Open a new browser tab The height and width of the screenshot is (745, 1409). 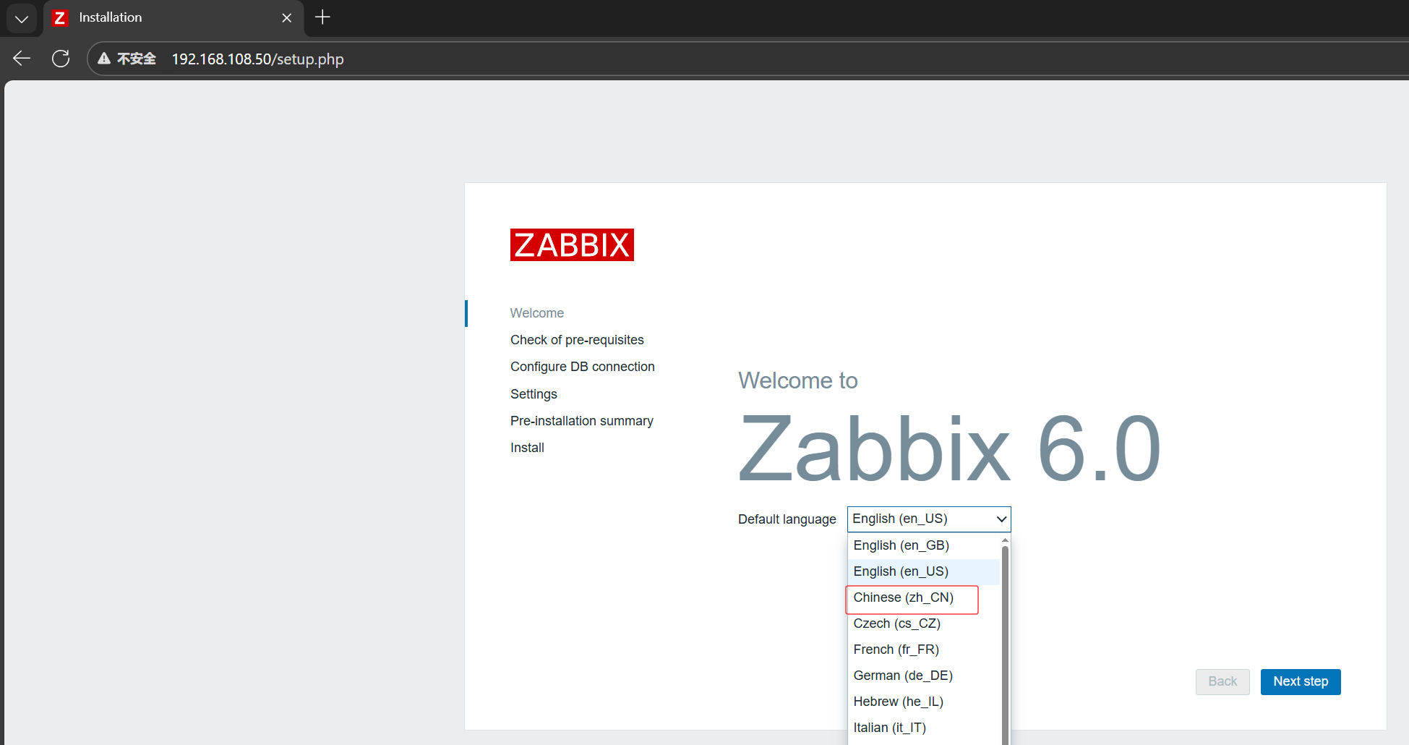pyautogui.click(x=322, y=17)
